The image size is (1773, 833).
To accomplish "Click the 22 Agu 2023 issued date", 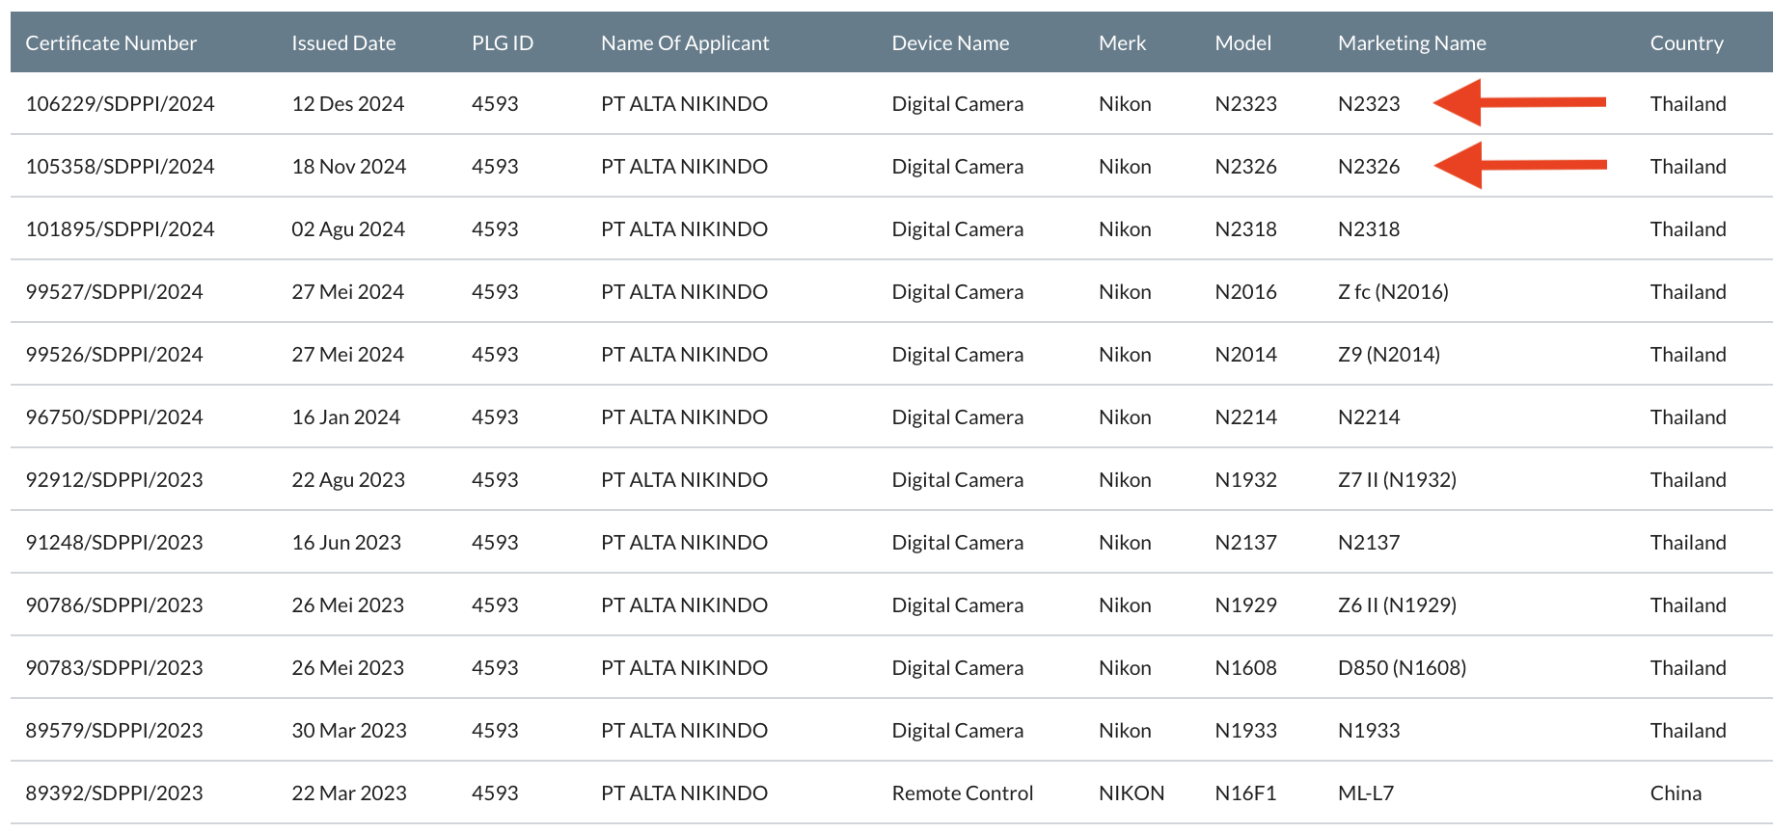I will tap(348, 480).
